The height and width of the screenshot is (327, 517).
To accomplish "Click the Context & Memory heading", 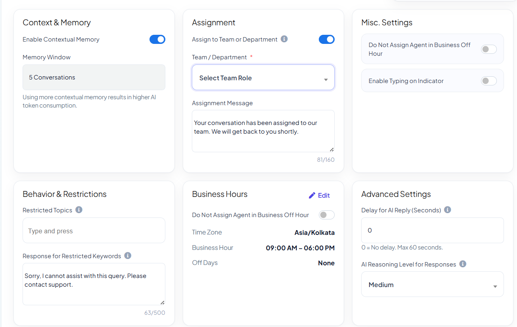I will [x=57, y=23].
